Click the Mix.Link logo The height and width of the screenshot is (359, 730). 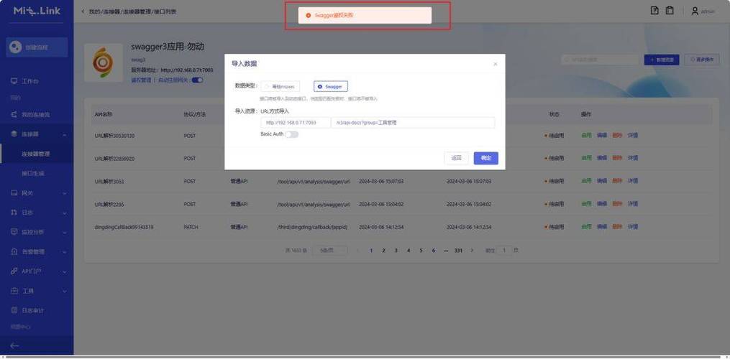point(37,11)
